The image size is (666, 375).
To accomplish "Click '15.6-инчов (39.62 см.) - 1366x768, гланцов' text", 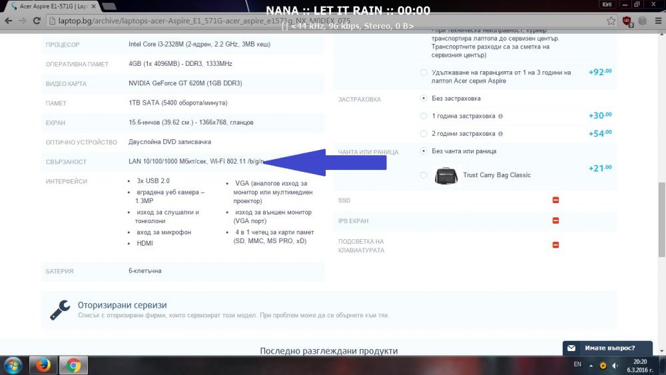I will coord(191,123).
